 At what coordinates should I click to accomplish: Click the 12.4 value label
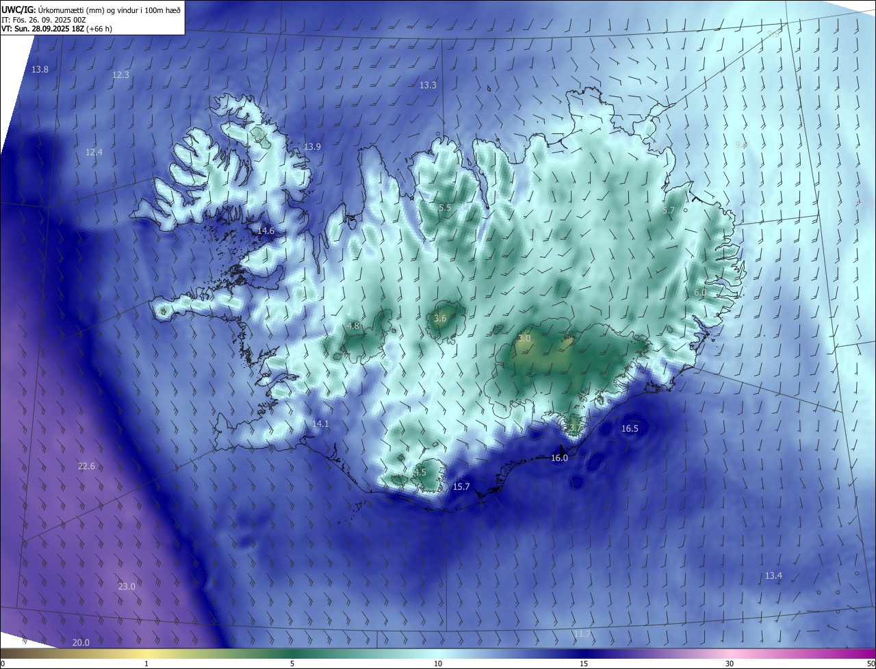[x=94, y=152]
